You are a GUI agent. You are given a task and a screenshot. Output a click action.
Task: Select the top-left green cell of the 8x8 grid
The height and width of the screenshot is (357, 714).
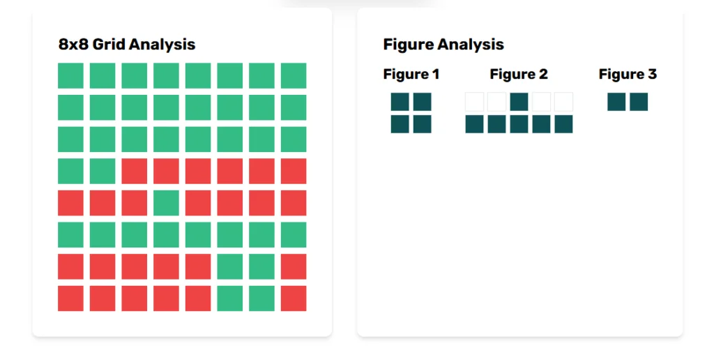coord(70,75)
